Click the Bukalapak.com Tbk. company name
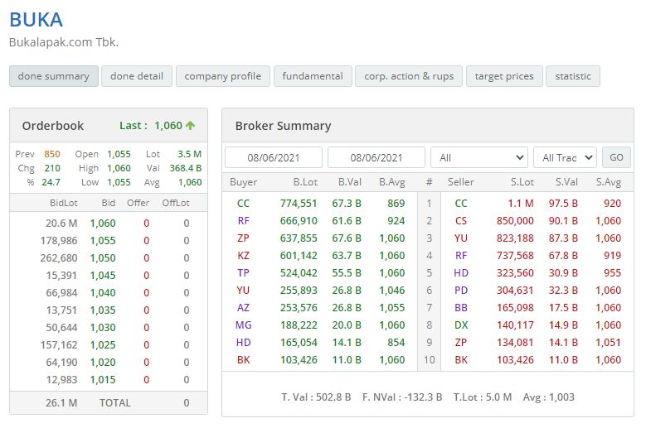Screen dimensions: 646x428 (64, 42)
